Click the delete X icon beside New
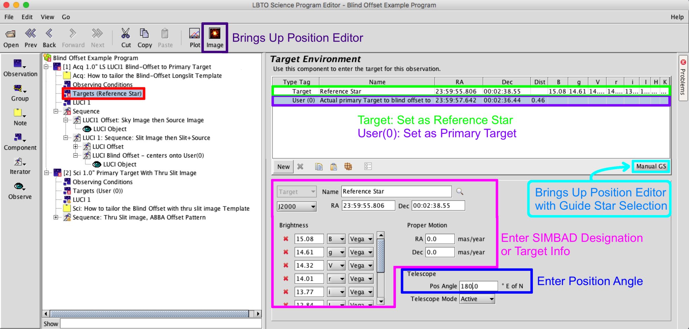Viewport: 689px width, 329px height. coord(300,166)
